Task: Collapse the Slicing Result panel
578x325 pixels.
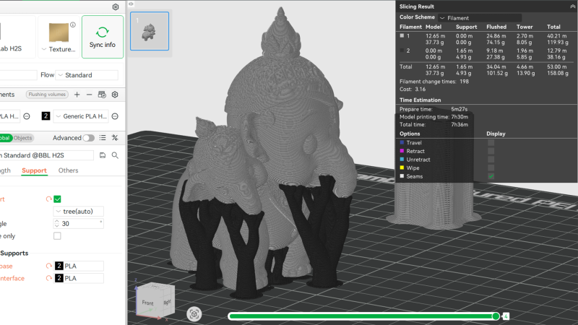Action: tap(572, 6)
